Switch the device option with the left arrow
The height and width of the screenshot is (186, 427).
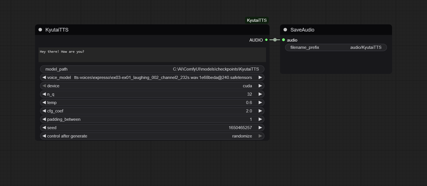pos(44,86)
